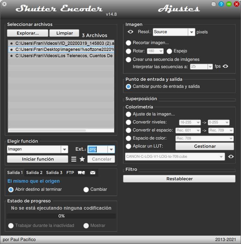Viewport: 241px width, 244px height.
Task: Enable the Espejo mirror option
Action: point(169,51)
